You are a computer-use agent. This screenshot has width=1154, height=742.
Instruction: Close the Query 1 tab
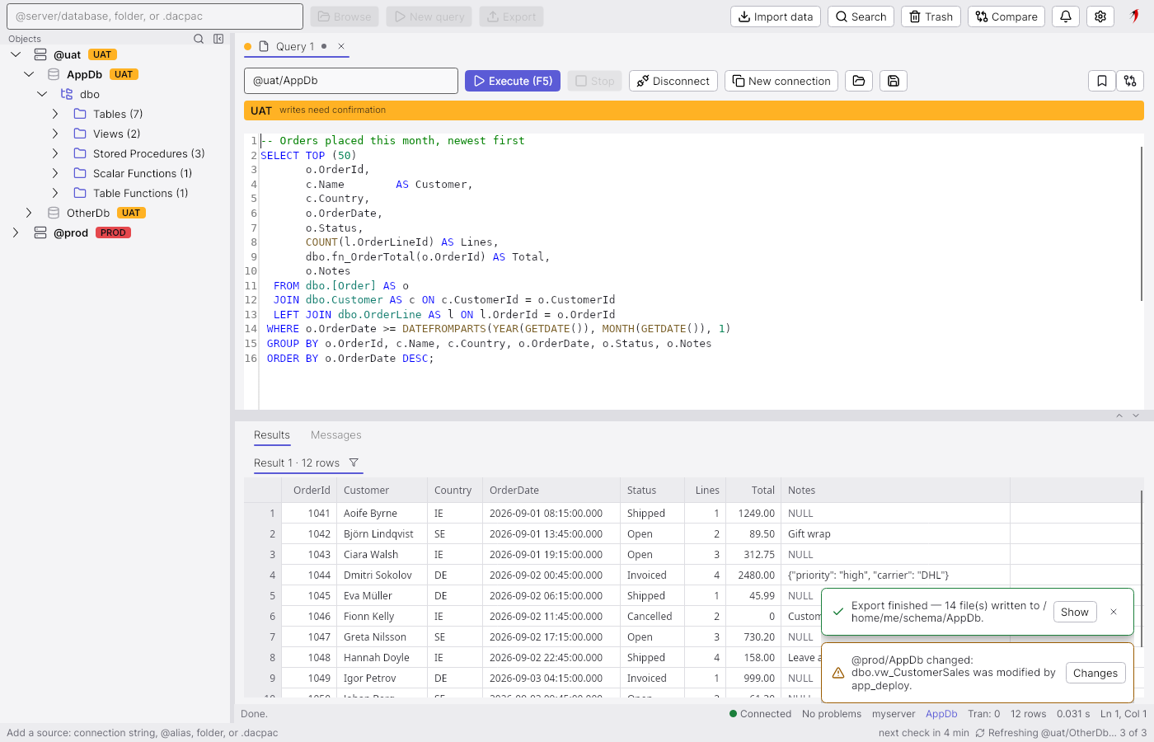[x=341, y=46]
